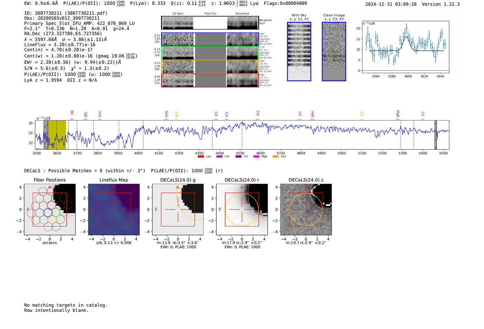Click the Obs: 20200503v012_3007730211 line

(x=62, y=18)
